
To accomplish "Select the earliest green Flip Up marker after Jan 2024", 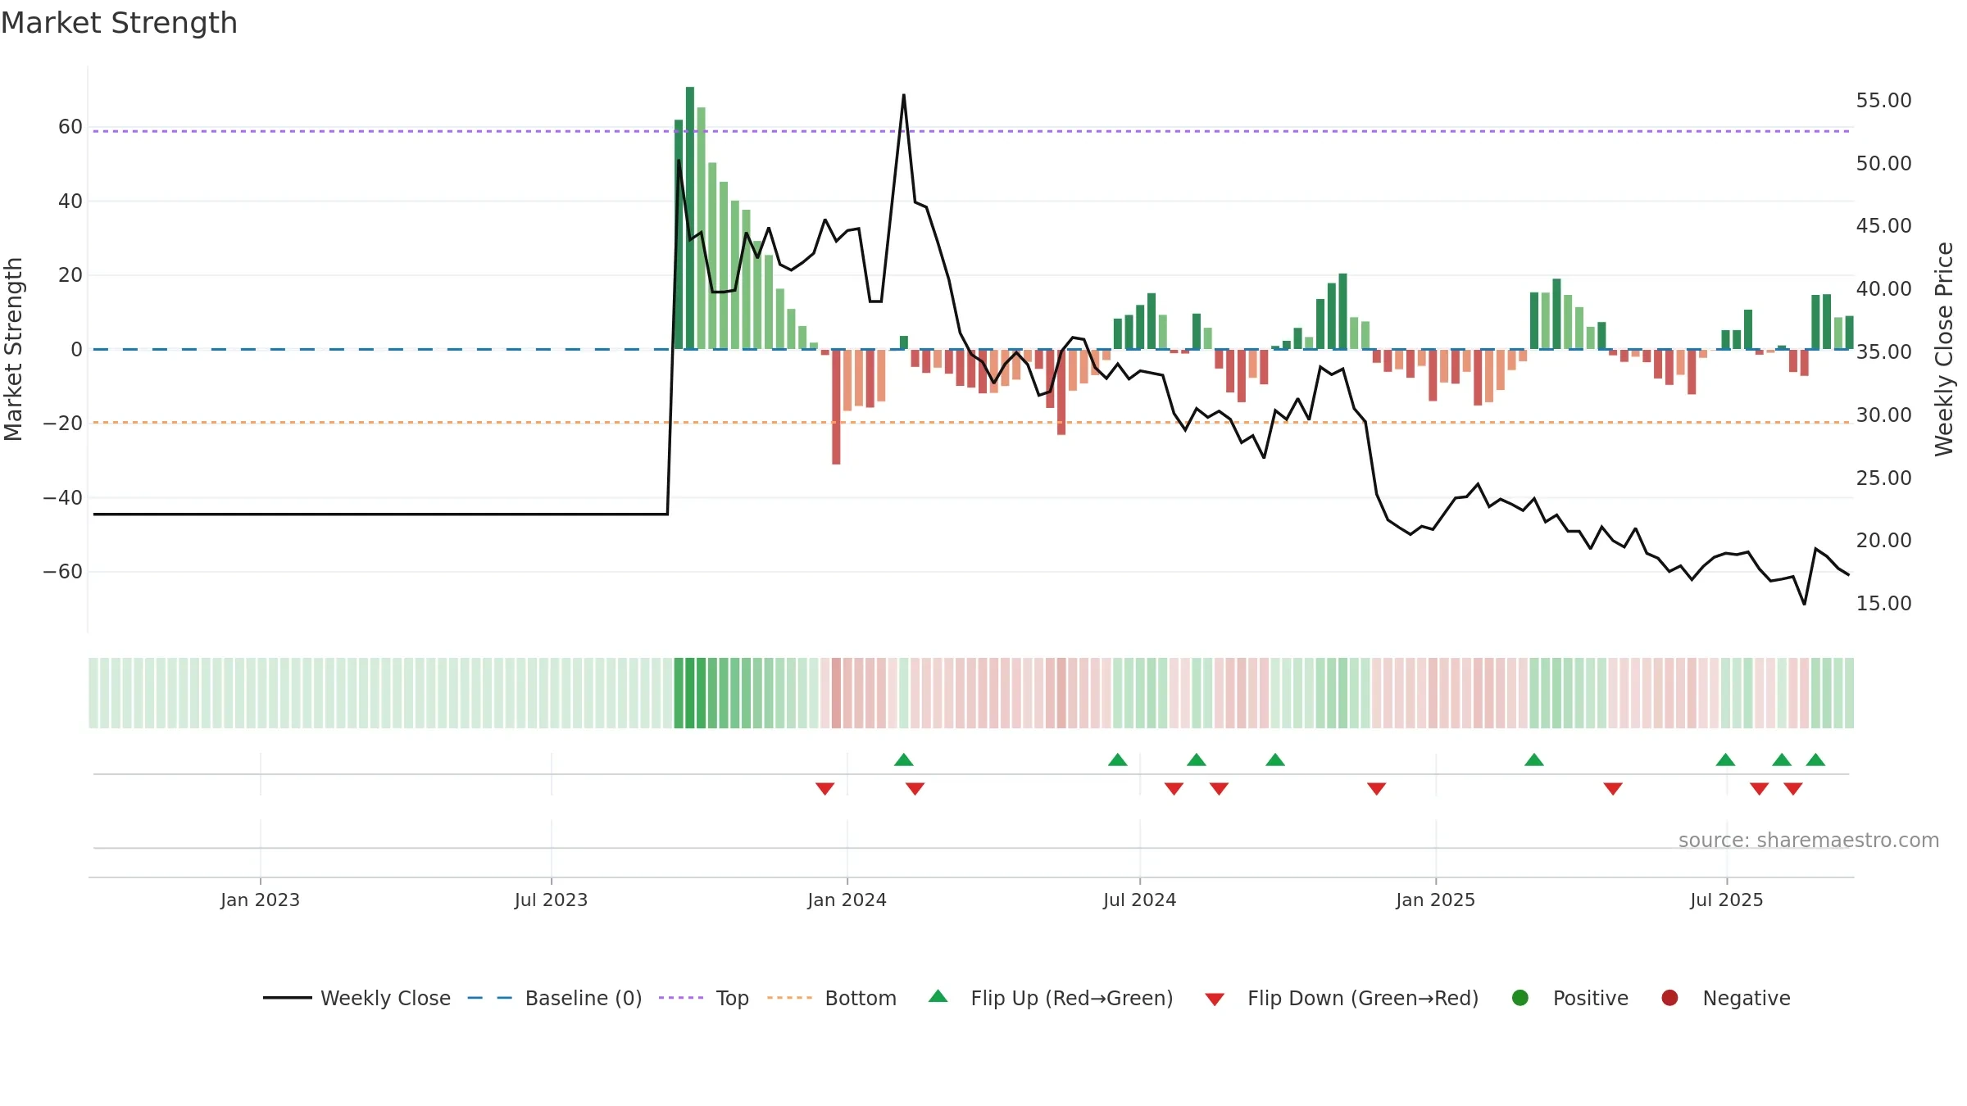I will point(904,759).
